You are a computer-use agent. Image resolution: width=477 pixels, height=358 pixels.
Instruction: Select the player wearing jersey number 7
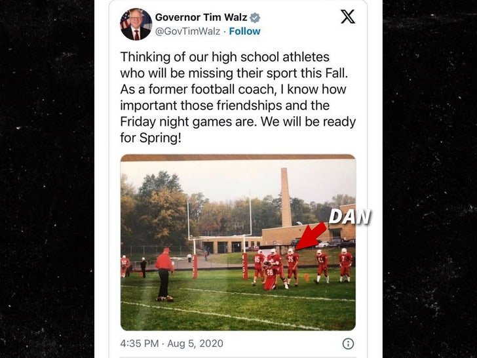pyautogui.click(x=345, y=265)
